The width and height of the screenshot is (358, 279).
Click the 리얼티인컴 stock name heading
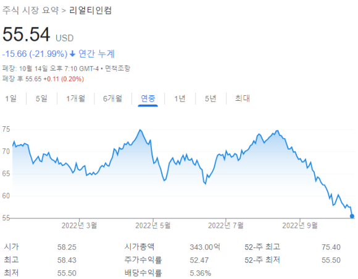[90, 11]
